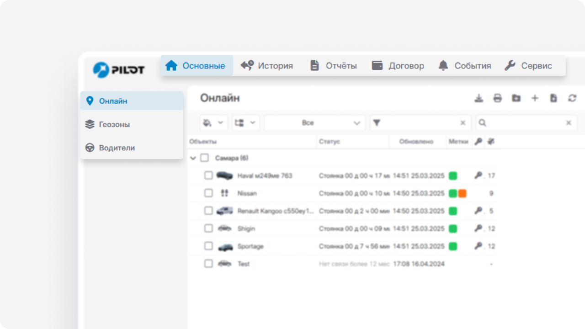Tick the checkbox for Nissan
Screen dimensions: 585x329
[x=208, y=193]
